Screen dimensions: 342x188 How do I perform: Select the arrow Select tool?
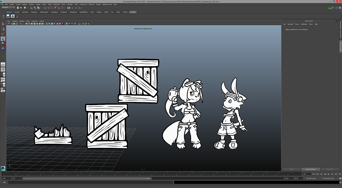pos(3,24)
